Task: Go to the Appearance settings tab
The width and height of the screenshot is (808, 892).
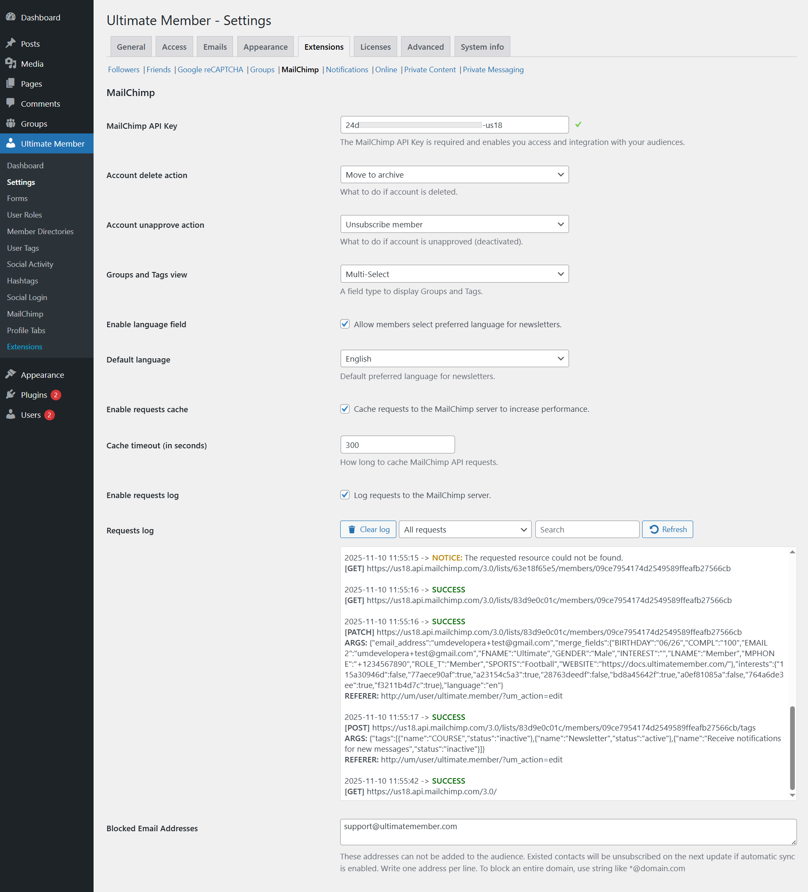Action: pyautogui.click(x=266, y=47)
